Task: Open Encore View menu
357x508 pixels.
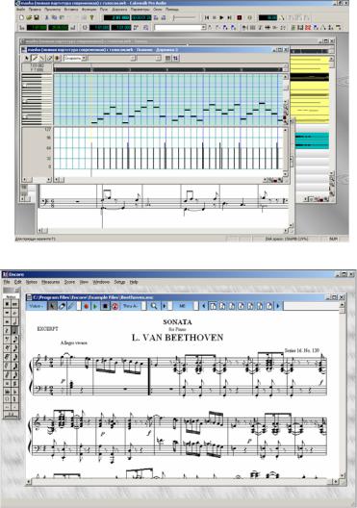Action: [x=84, y=282]
